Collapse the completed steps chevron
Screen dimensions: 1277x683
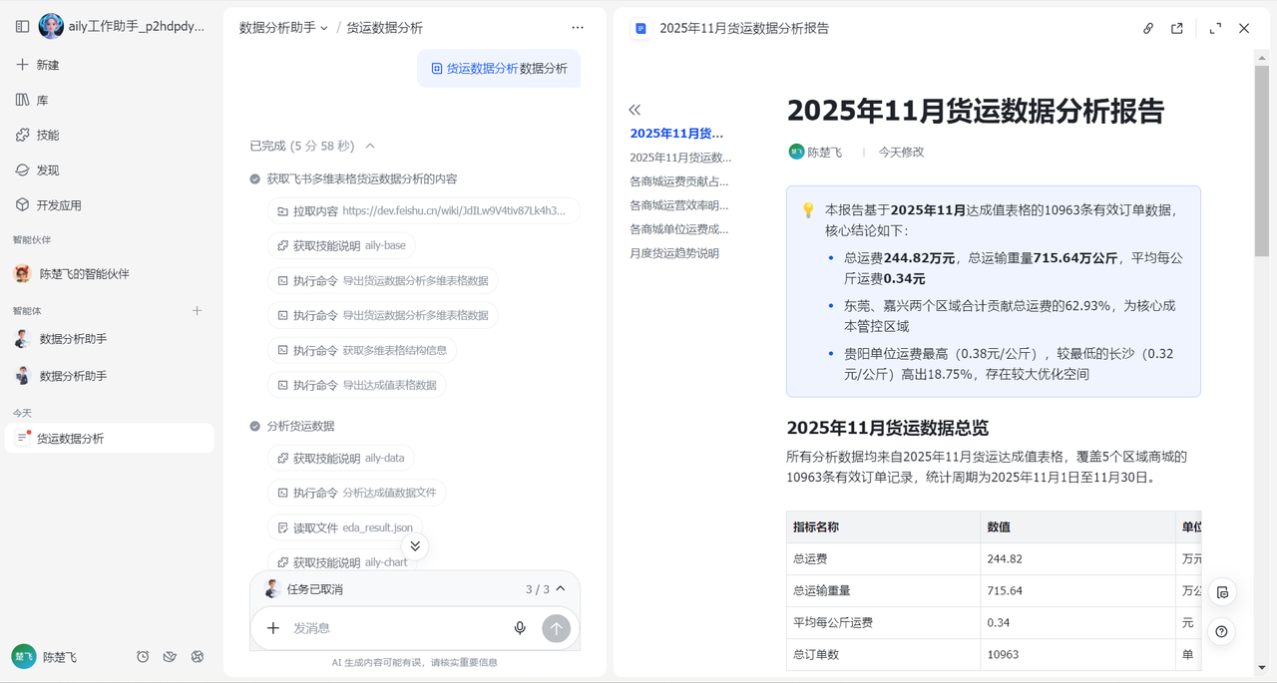pos(370,146)
